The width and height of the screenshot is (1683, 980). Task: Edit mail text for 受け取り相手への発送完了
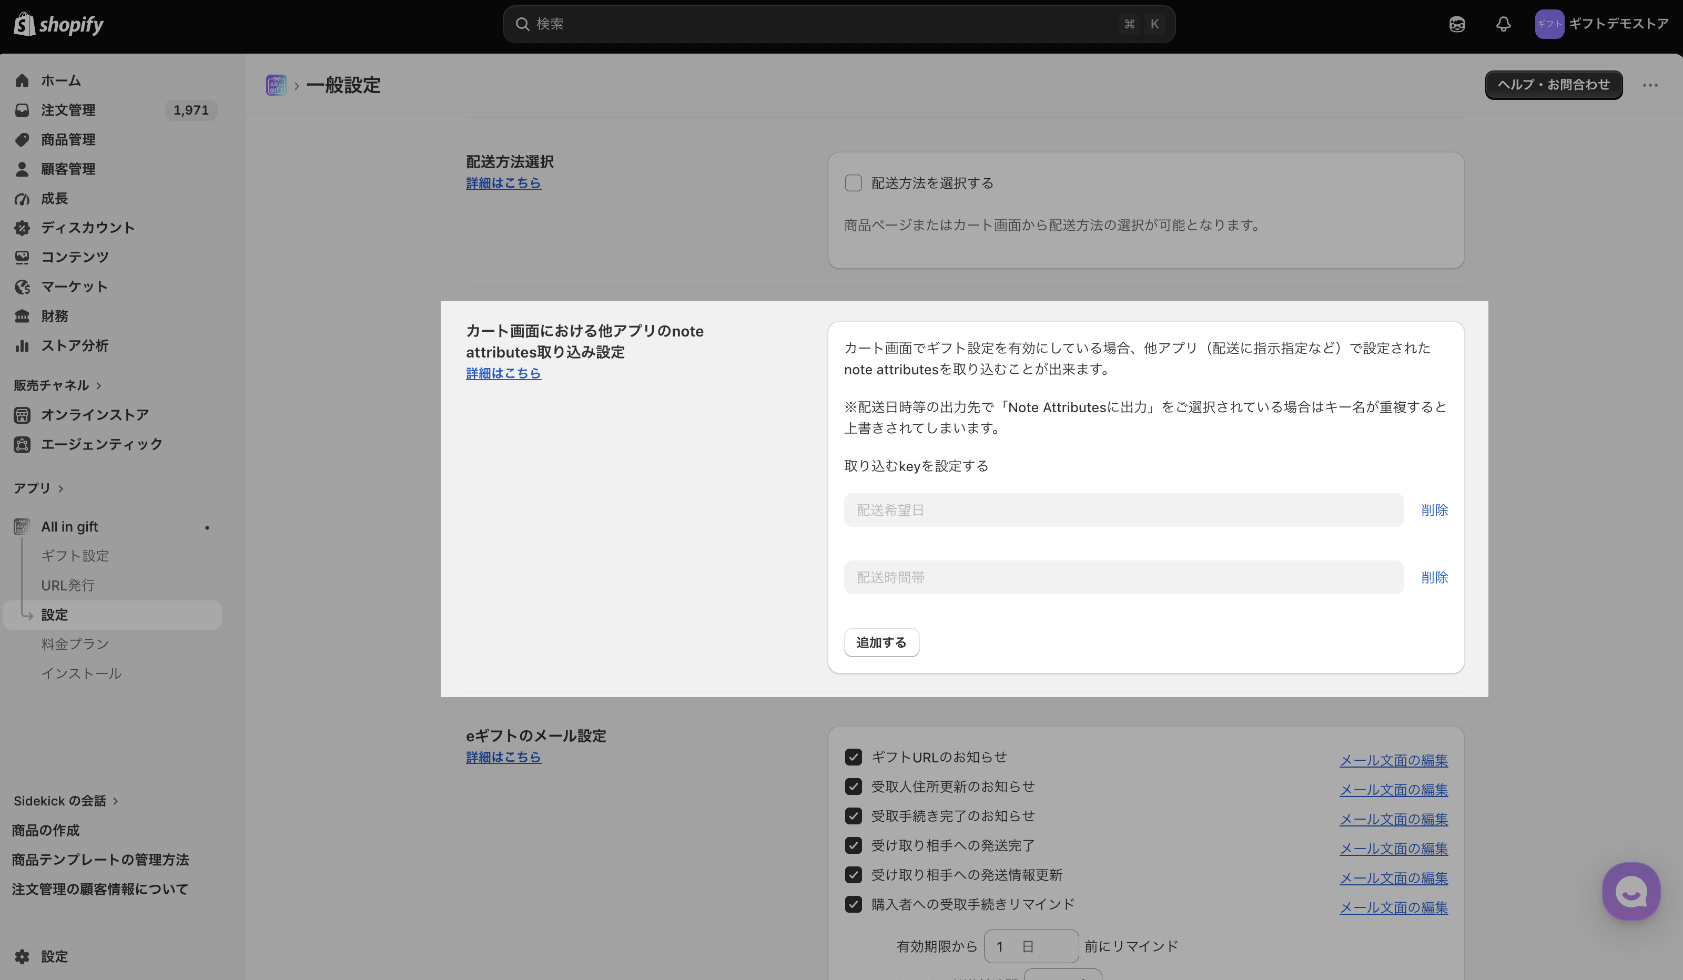[x=1393, y=849]
